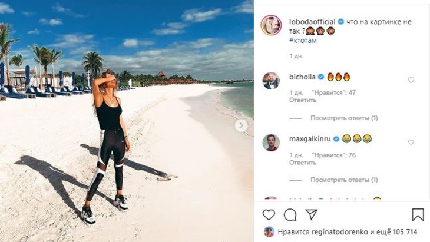Screen dimensions: 430x242
Task: Open lobodaofficial profile picture
Action: (x=271, y=25)
